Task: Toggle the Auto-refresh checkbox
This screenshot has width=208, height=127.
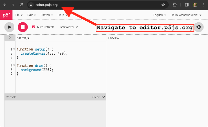Action: tap(34, 27)
